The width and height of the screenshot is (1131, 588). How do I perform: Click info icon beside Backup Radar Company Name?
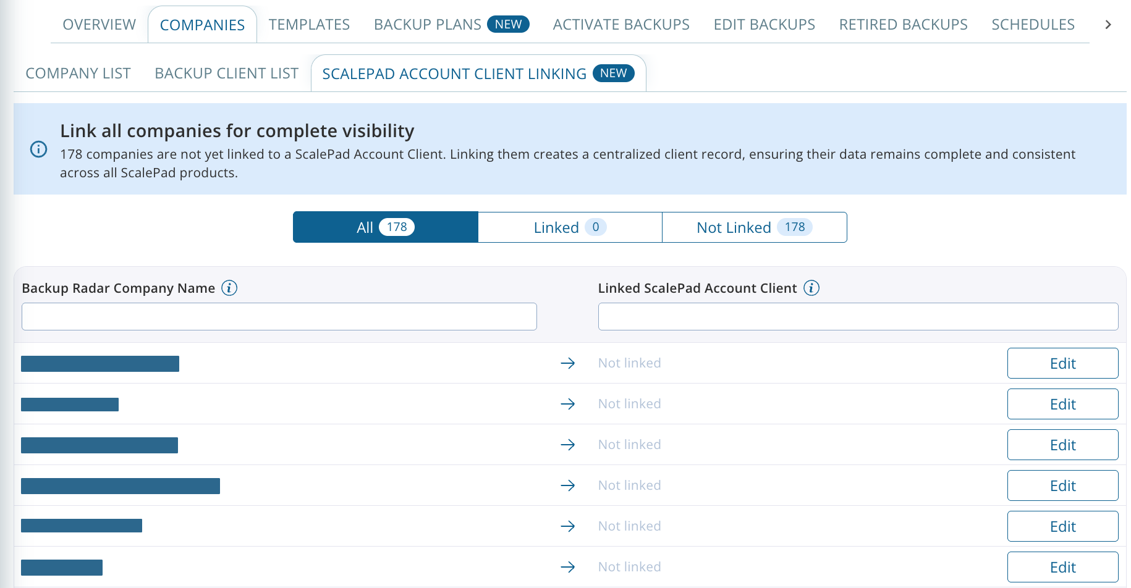click(229, 288)
